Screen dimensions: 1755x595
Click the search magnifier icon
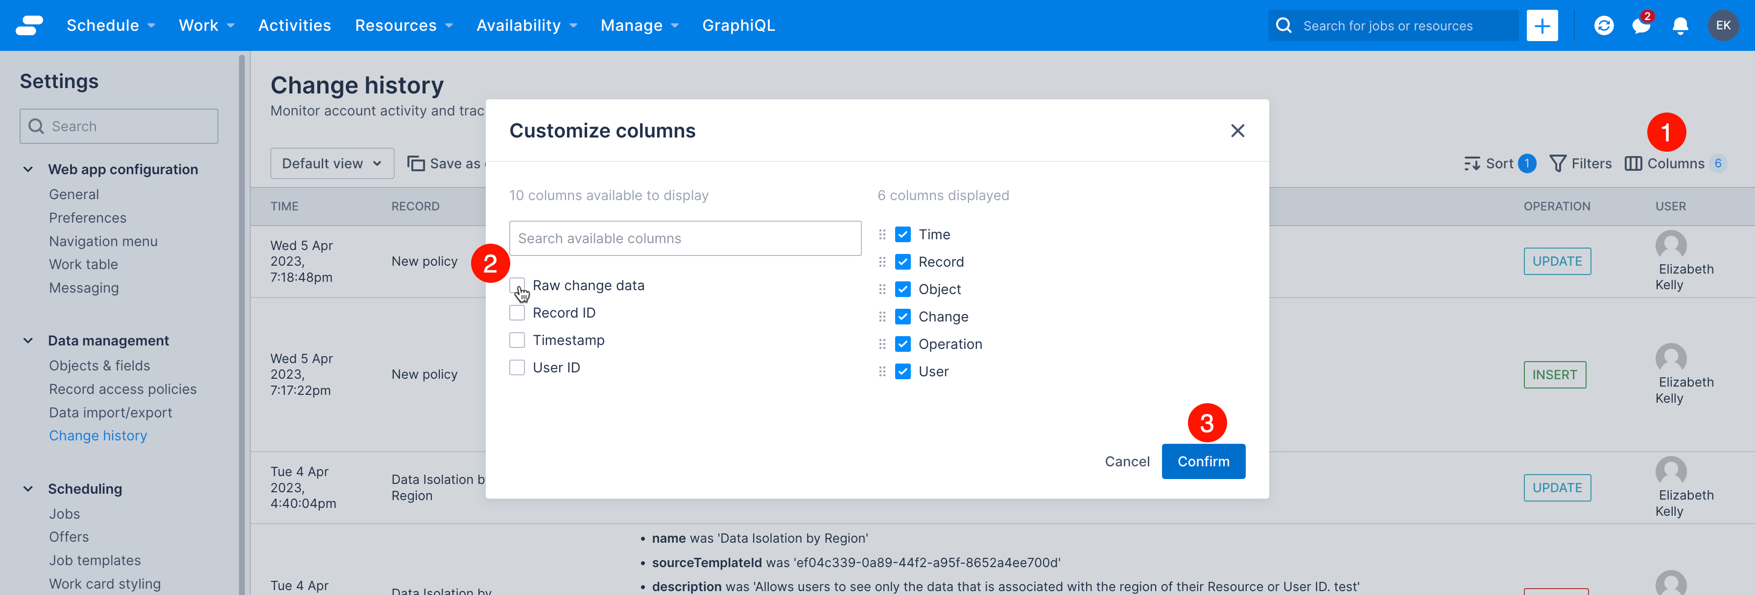pyautogui.click(x=1284, y=24)
